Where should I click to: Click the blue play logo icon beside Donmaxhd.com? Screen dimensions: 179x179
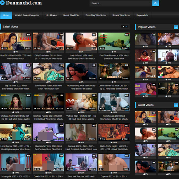coord(2,3)
